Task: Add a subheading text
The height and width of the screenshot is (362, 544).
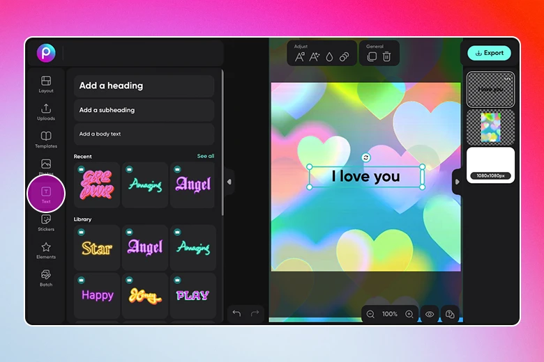Action: pyautogui.click(x=144, y=110)
